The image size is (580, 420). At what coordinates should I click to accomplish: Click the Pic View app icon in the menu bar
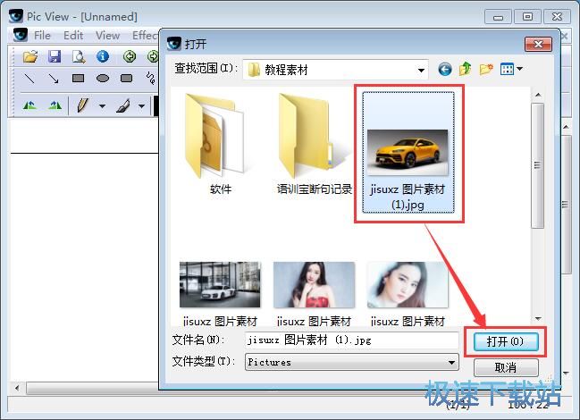click(x=20, y=35)
